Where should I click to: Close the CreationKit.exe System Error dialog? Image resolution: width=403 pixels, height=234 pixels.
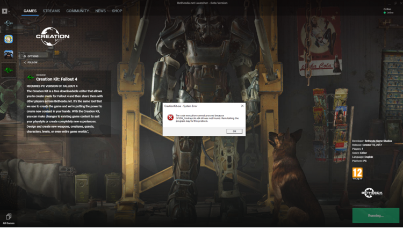click(242, 106)
